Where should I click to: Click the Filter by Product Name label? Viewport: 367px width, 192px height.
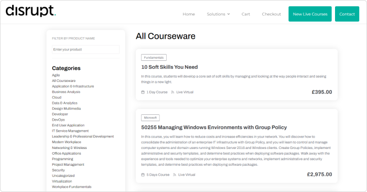pyautogui.click(x=73, y=38)
